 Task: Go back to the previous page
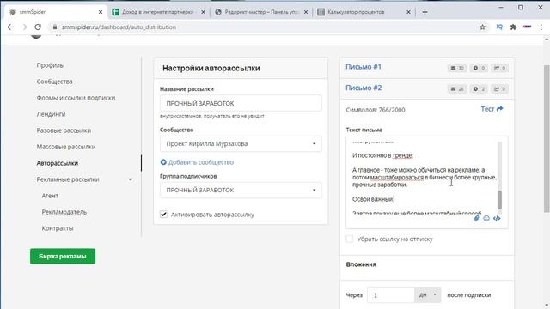10,27
